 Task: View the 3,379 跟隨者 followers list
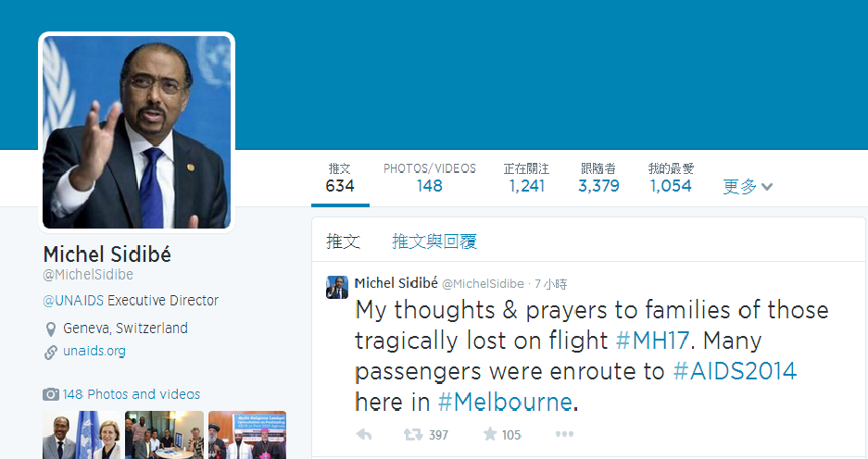point(598,178)
